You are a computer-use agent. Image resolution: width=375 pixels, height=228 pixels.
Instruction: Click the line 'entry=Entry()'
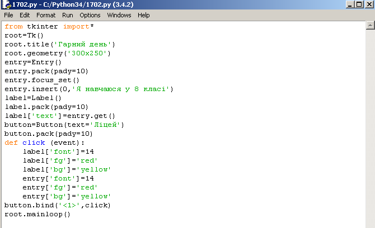pyautogui.click(x=33, y=63)
